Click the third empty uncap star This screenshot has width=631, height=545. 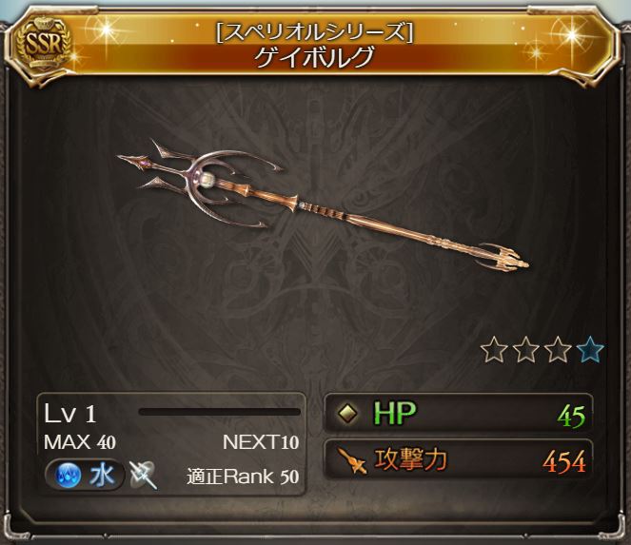click(559, 349)
